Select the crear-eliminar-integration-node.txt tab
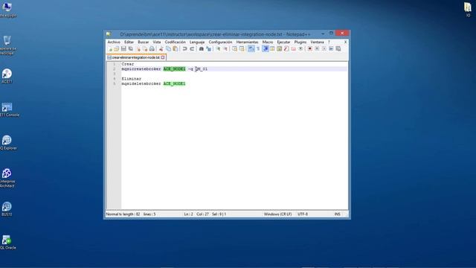This screenshot has height=268, width=476. 135,57
